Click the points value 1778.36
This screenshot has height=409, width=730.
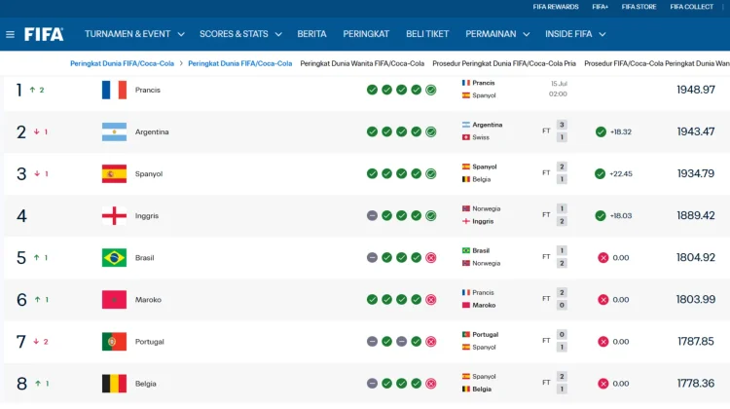pyautogui.click(x=696, y=384)
